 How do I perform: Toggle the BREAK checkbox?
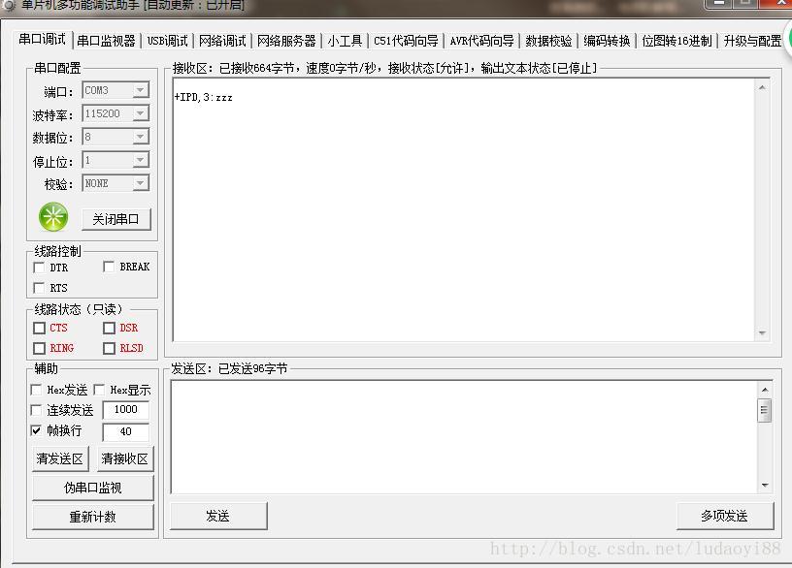click(108, 267)
